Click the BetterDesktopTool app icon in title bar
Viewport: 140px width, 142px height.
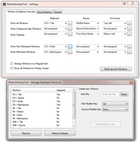4,4
